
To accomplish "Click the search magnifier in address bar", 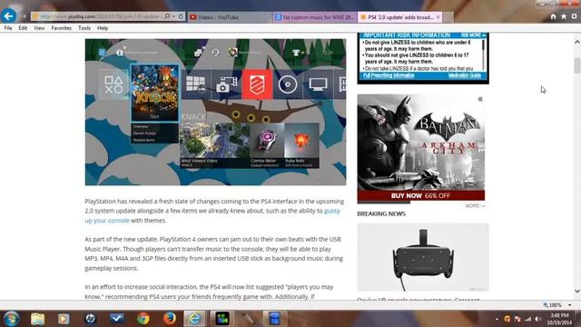I will tap(167, 16).
